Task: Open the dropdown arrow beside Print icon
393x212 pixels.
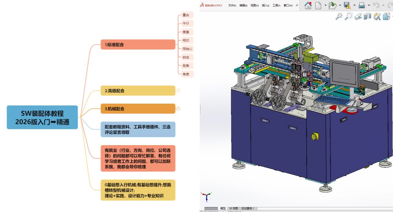Action: 369,5
